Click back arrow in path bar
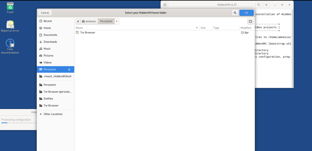This screenshot has height=151, width=312. (78, 21)
